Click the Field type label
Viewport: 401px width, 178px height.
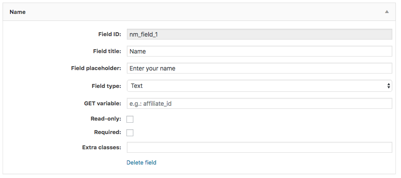[x=106, y=86]
